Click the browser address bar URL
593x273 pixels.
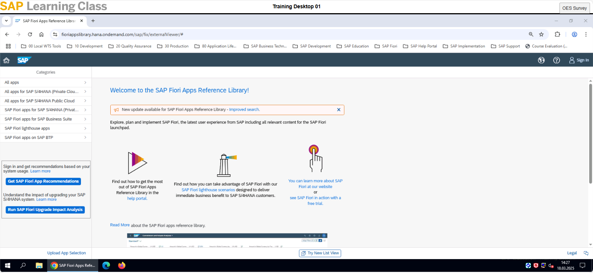point(122,34)
